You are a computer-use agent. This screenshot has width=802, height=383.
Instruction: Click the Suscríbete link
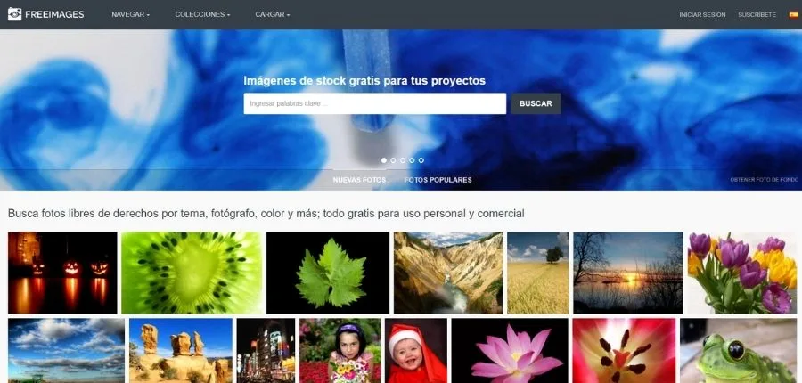(x=757, y=15)
